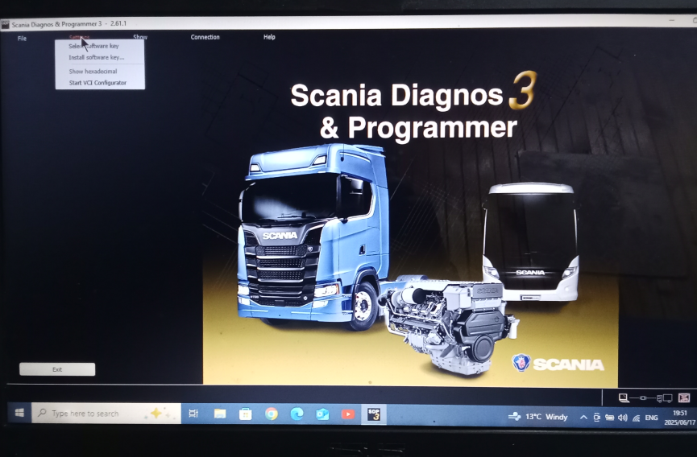Image resolution: width=697 pixels, height=457 pixels.
Task: Choose Select software key
Action: pos(100,46)
